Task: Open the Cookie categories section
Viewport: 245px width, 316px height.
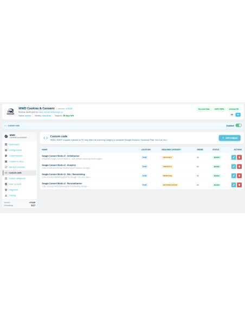Action: [x=17, y=179]
